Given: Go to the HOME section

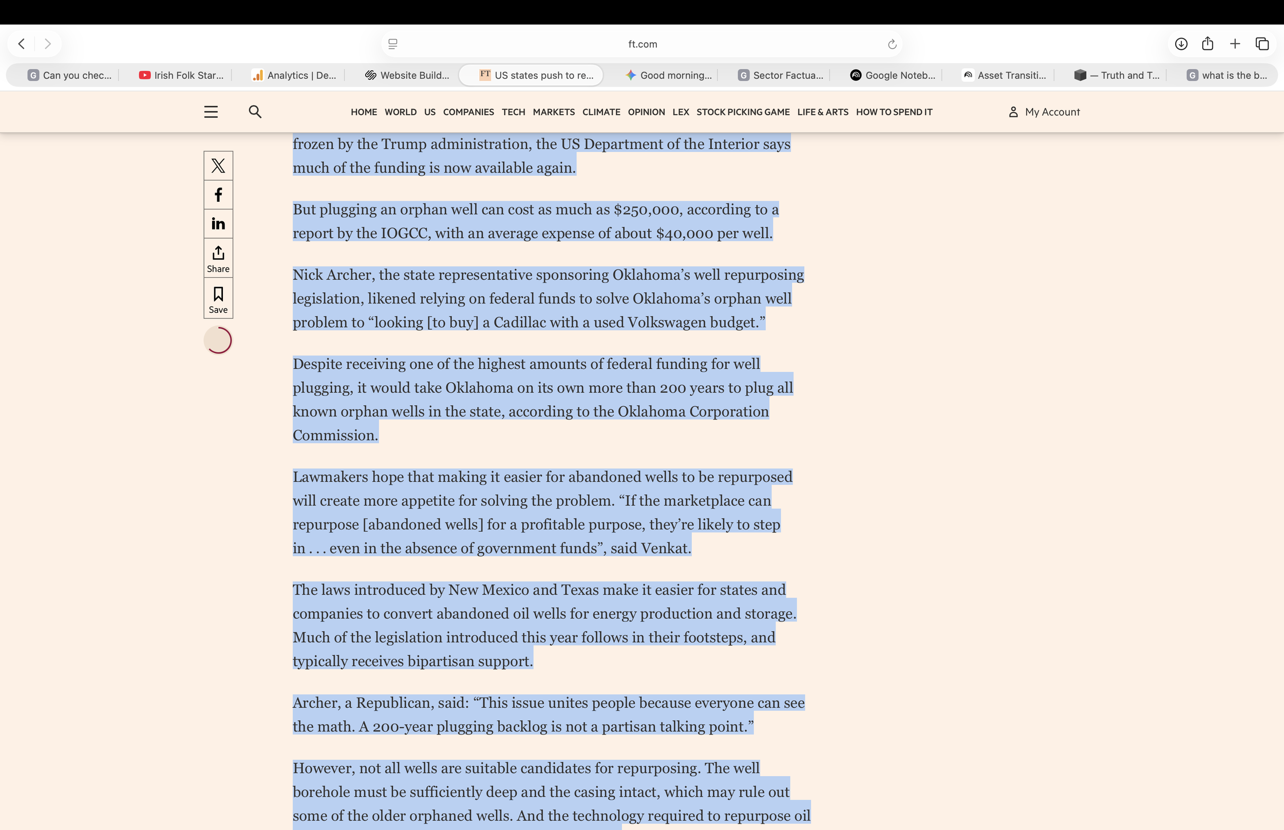Looking at the screenshot, I should coord(364,112).
